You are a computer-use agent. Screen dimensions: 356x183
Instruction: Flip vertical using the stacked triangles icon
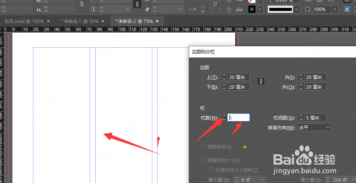coord(203,9)
